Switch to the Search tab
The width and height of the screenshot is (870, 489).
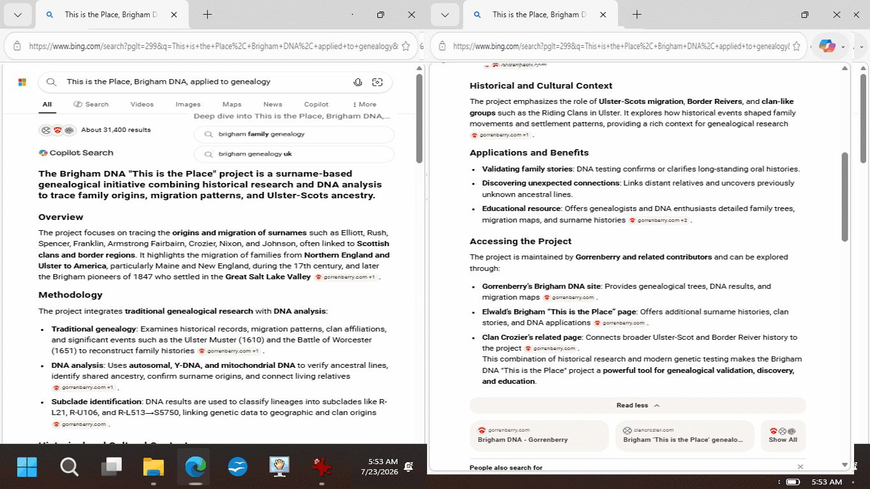pos(91,104)
